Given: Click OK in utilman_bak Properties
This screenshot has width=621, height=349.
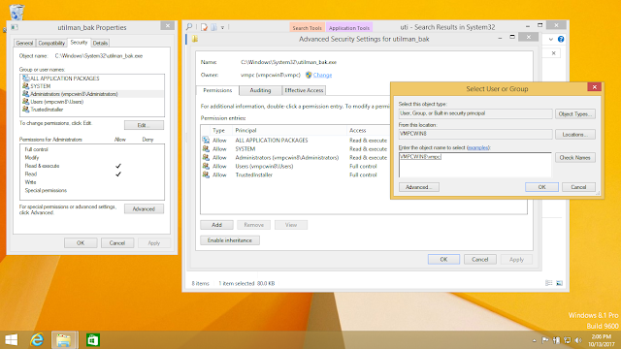Looking at the screenshot, I should [81, 243].
